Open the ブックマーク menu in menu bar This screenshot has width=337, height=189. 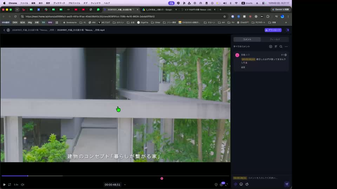click(59, 3)
